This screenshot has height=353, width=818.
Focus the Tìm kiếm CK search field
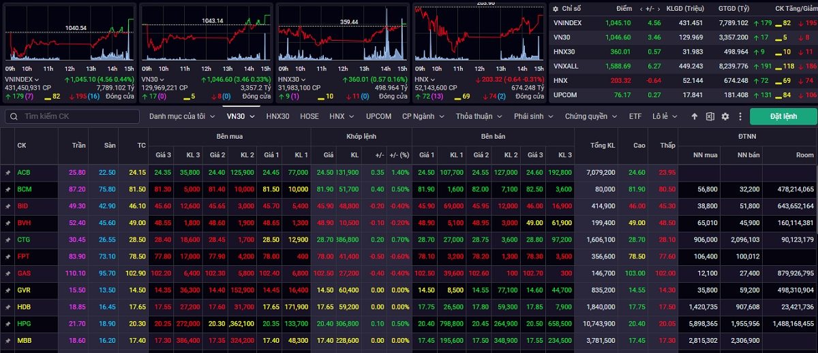tap(72, 116)
